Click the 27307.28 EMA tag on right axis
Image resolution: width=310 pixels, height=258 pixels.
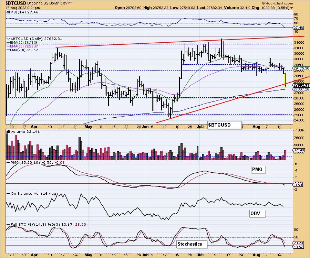point(301,89)
